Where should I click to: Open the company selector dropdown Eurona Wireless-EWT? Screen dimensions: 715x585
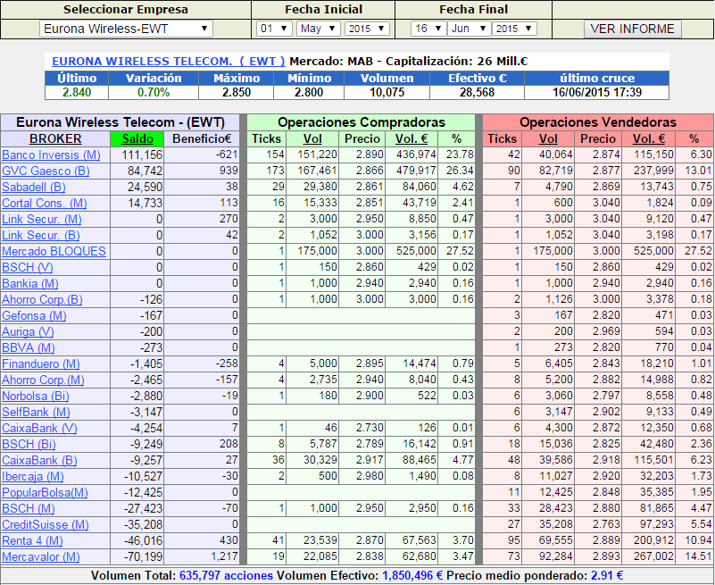click(126, 29)
